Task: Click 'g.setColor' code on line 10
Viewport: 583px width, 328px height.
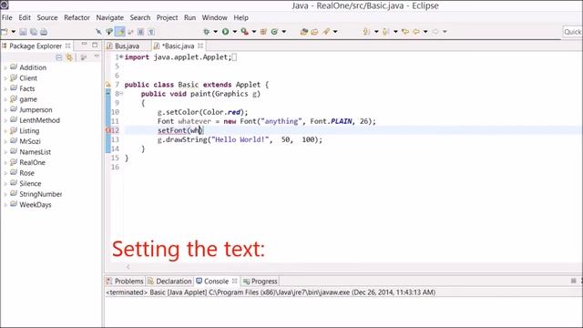Action: click(x=179, y=112)
